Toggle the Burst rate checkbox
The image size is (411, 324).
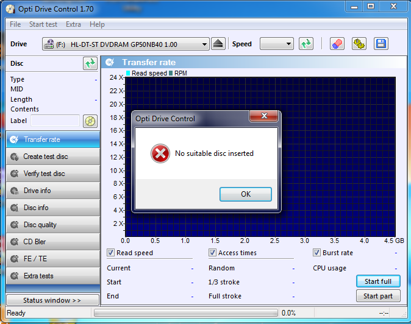click(316, 253)
